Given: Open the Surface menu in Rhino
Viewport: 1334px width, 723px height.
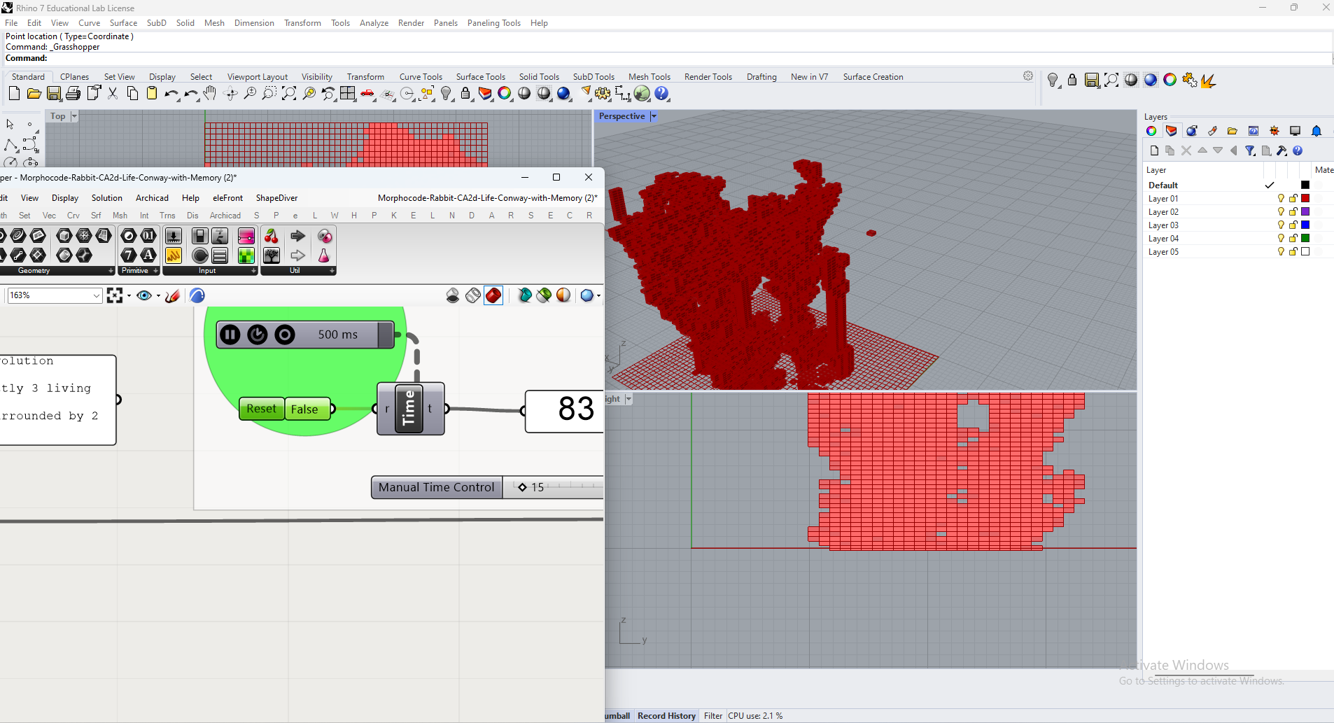Looking at the screenshot, I should (123, 23).
